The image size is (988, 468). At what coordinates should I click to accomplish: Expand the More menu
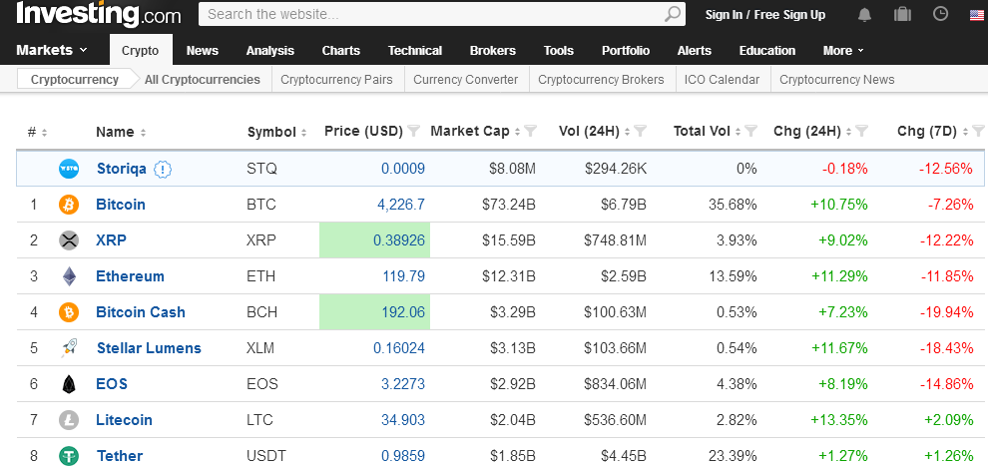pos(843,51)
